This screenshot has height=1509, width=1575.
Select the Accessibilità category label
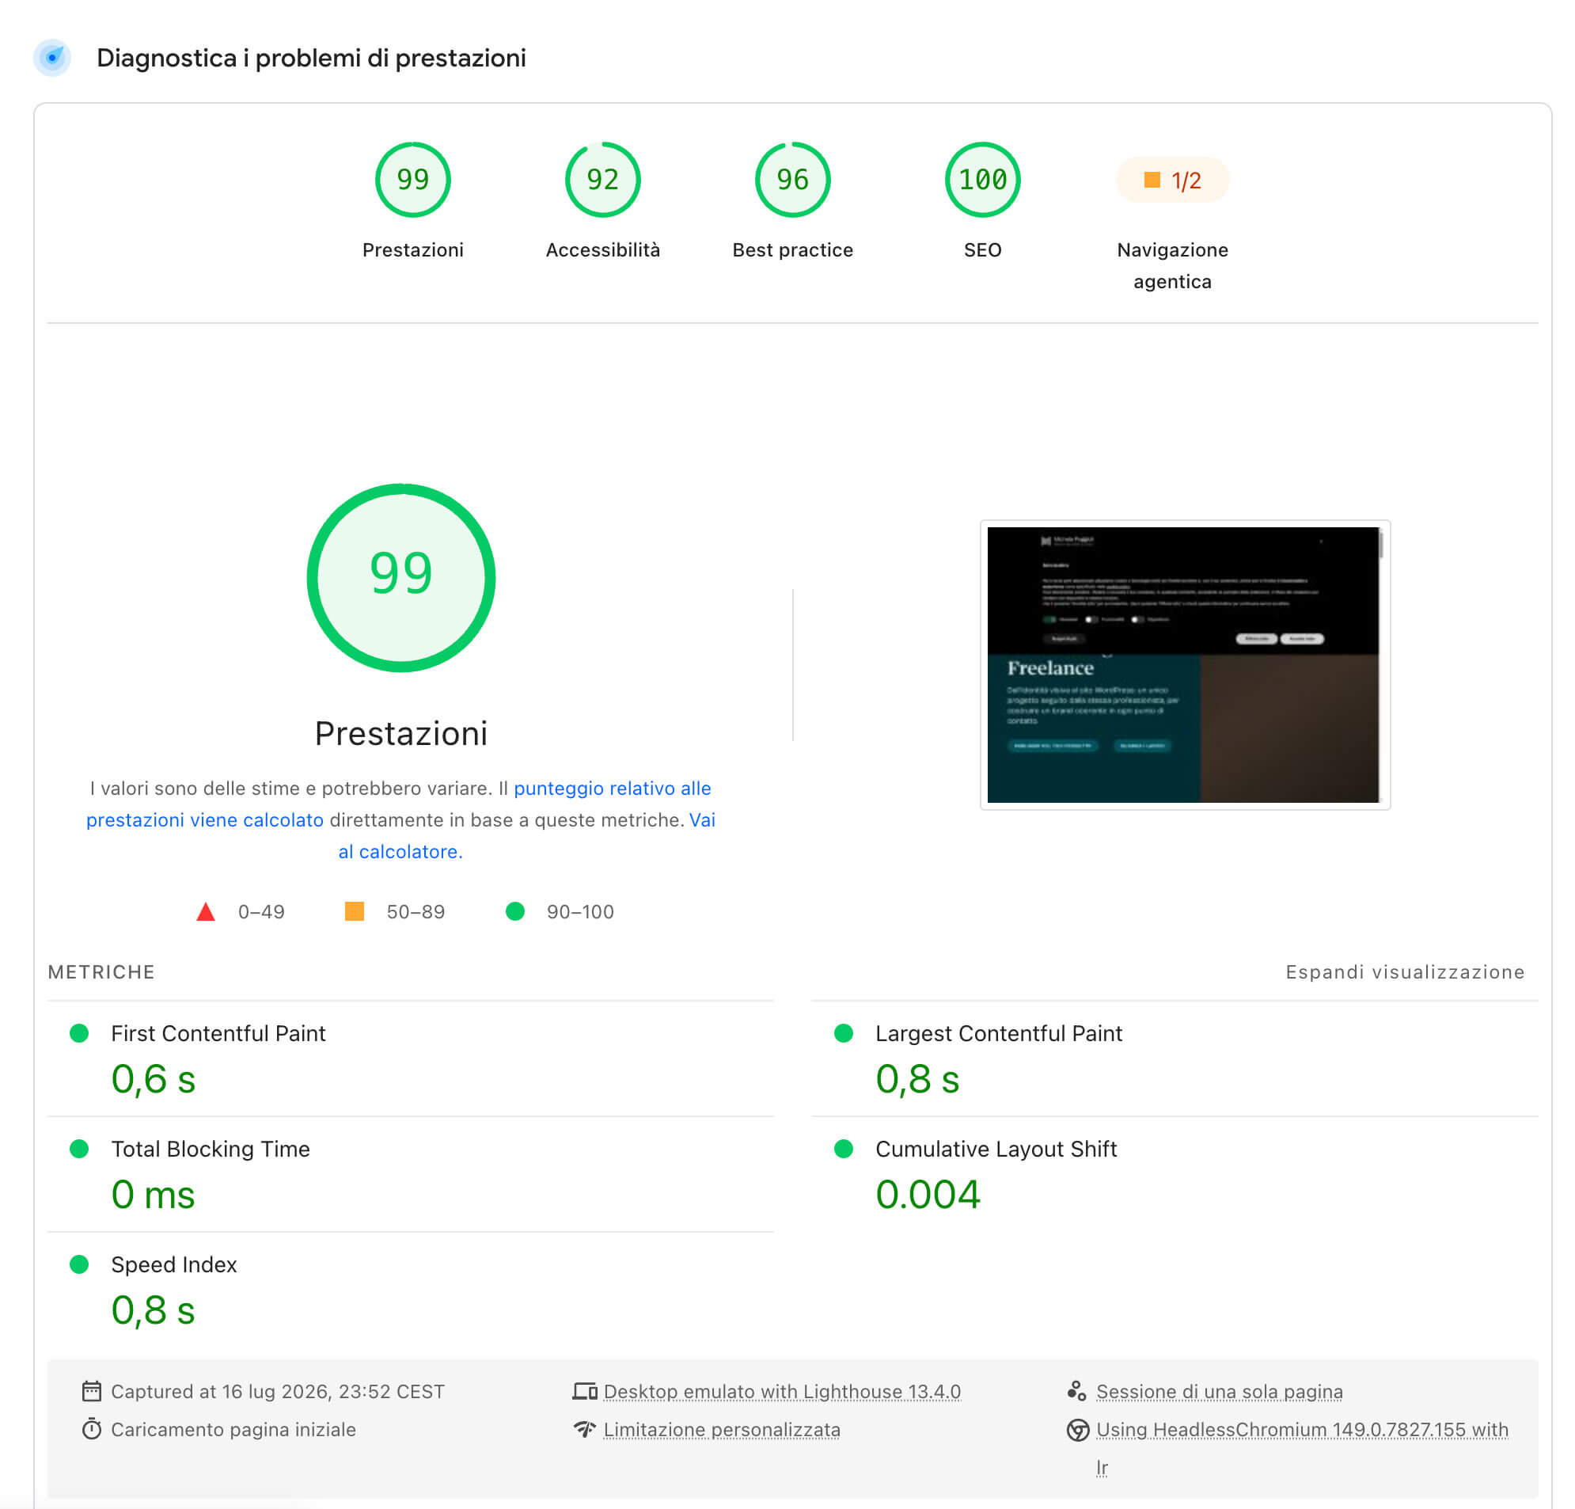602,250
